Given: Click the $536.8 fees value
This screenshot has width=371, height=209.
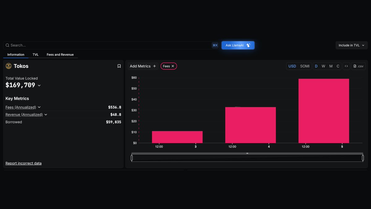Looking at the screenshot, I should [115, 107].
